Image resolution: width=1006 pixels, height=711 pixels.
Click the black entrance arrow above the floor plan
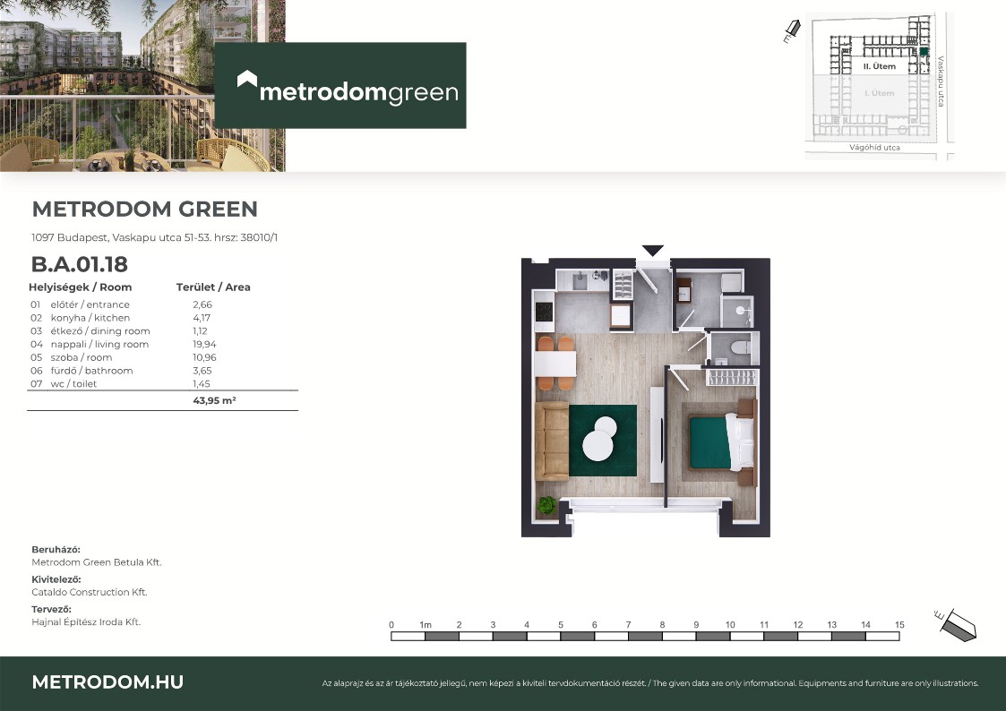tap(652, 251)
